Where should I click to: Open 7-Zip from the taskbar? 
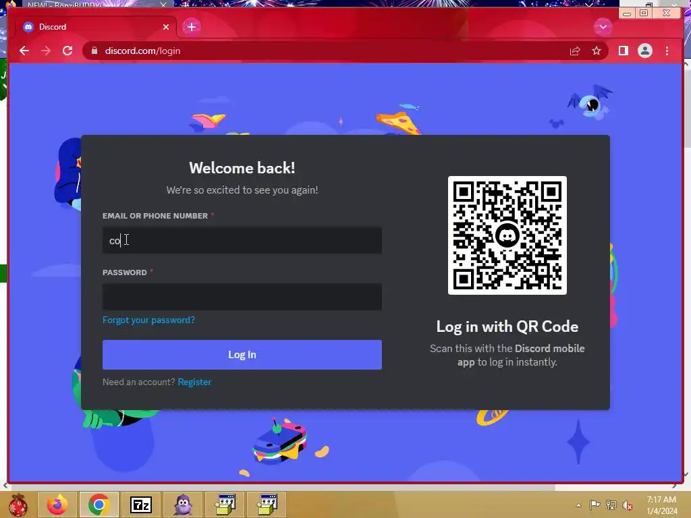point(141,505)
